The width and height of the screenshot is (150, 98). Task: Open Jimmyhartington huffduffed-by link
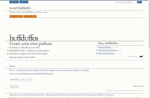(x=126, y=90)
